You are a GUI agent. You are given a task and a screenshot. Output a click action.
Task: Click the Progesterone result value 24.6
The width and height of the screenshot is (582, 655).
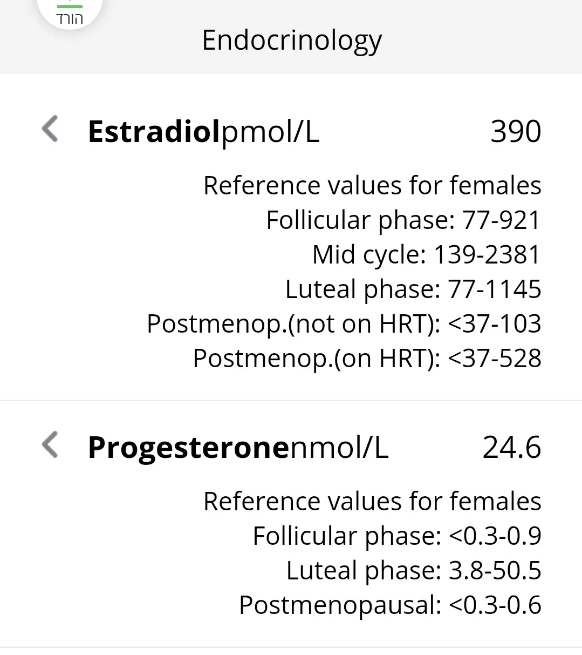(511, 448)
